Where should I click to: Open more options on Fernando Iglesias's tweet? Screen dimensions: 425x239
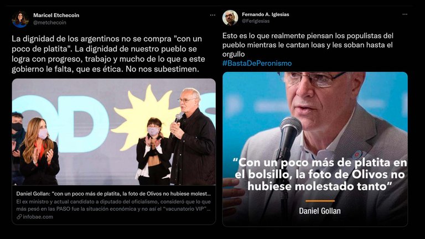(405, 14)
